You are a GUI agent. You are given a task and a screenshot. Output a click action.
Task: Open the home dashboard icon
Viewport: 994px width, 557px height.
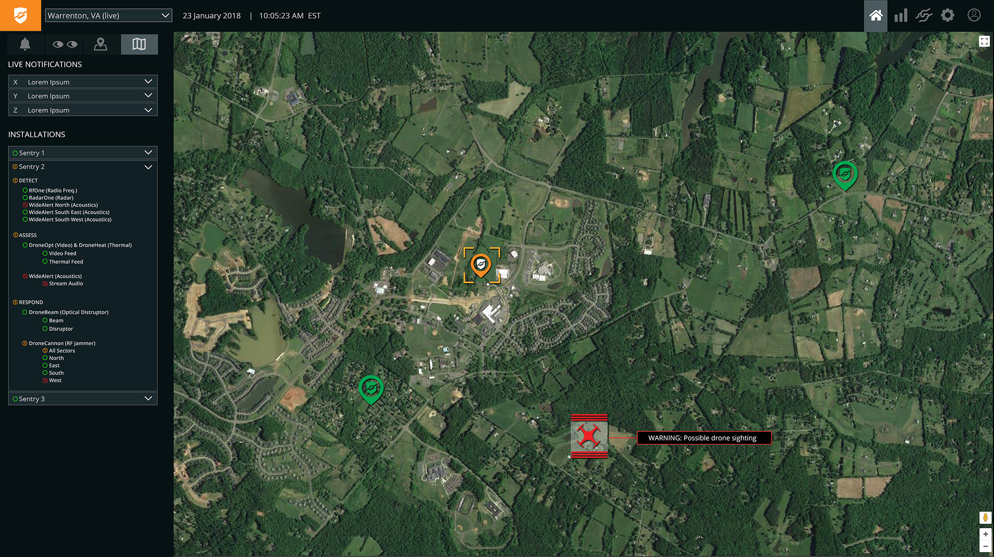[x=876, y=15]
